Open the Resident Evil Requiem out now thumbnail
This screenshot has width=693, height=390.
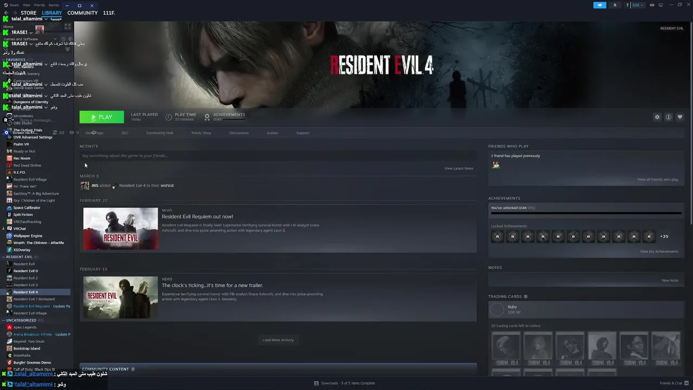pos(120,229)
